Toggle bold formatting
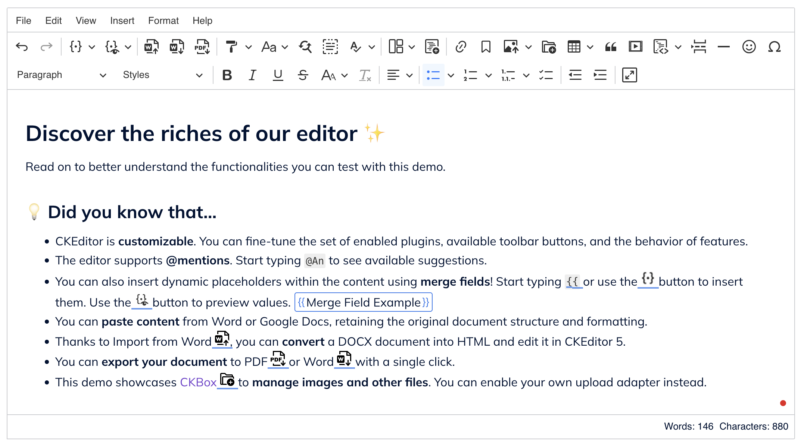 tap(227, 75)
